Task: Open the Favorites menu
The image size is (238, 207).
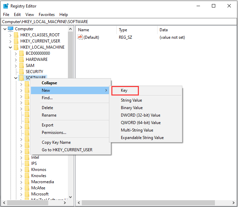Action: (x=47, y=15)
